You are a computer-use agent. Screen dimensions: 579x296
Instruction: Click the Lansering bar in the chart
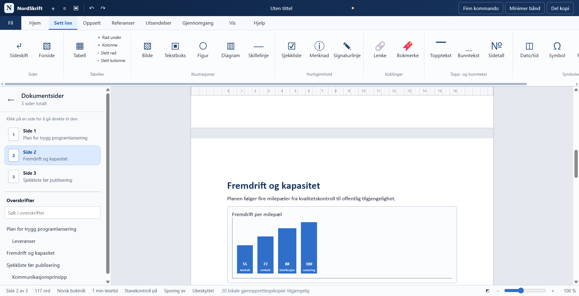(309, 248)
